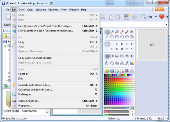The height and width of the screenshot is (122, 170).
Task: Open the dropdown below the file list
Action: click(47, 112)
